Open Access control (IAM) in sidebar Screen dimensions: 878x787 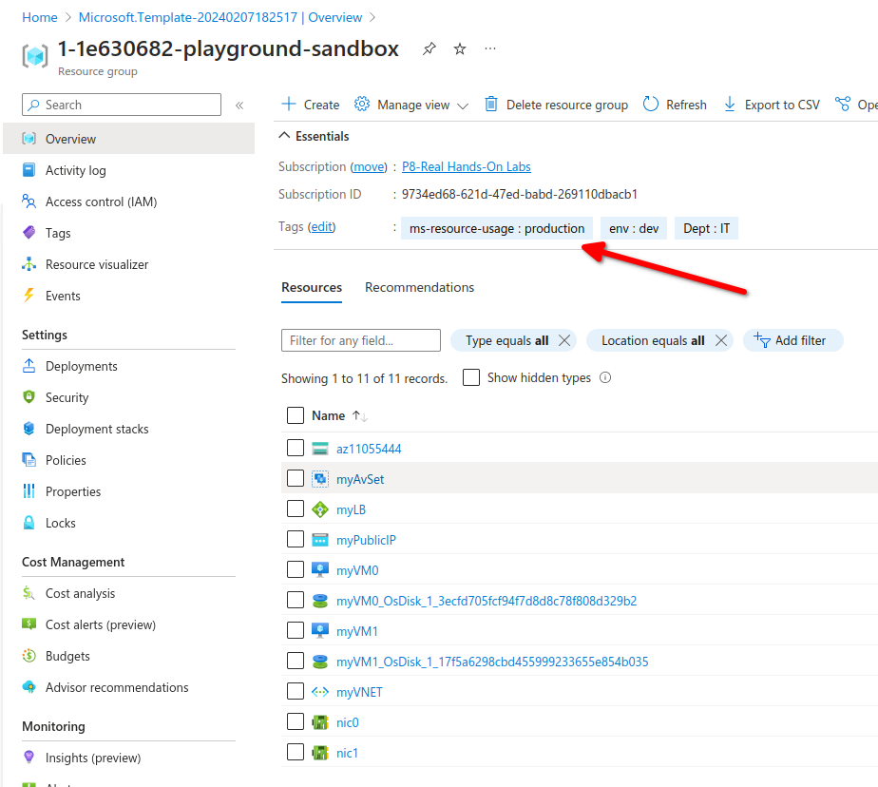coord(101,202)
